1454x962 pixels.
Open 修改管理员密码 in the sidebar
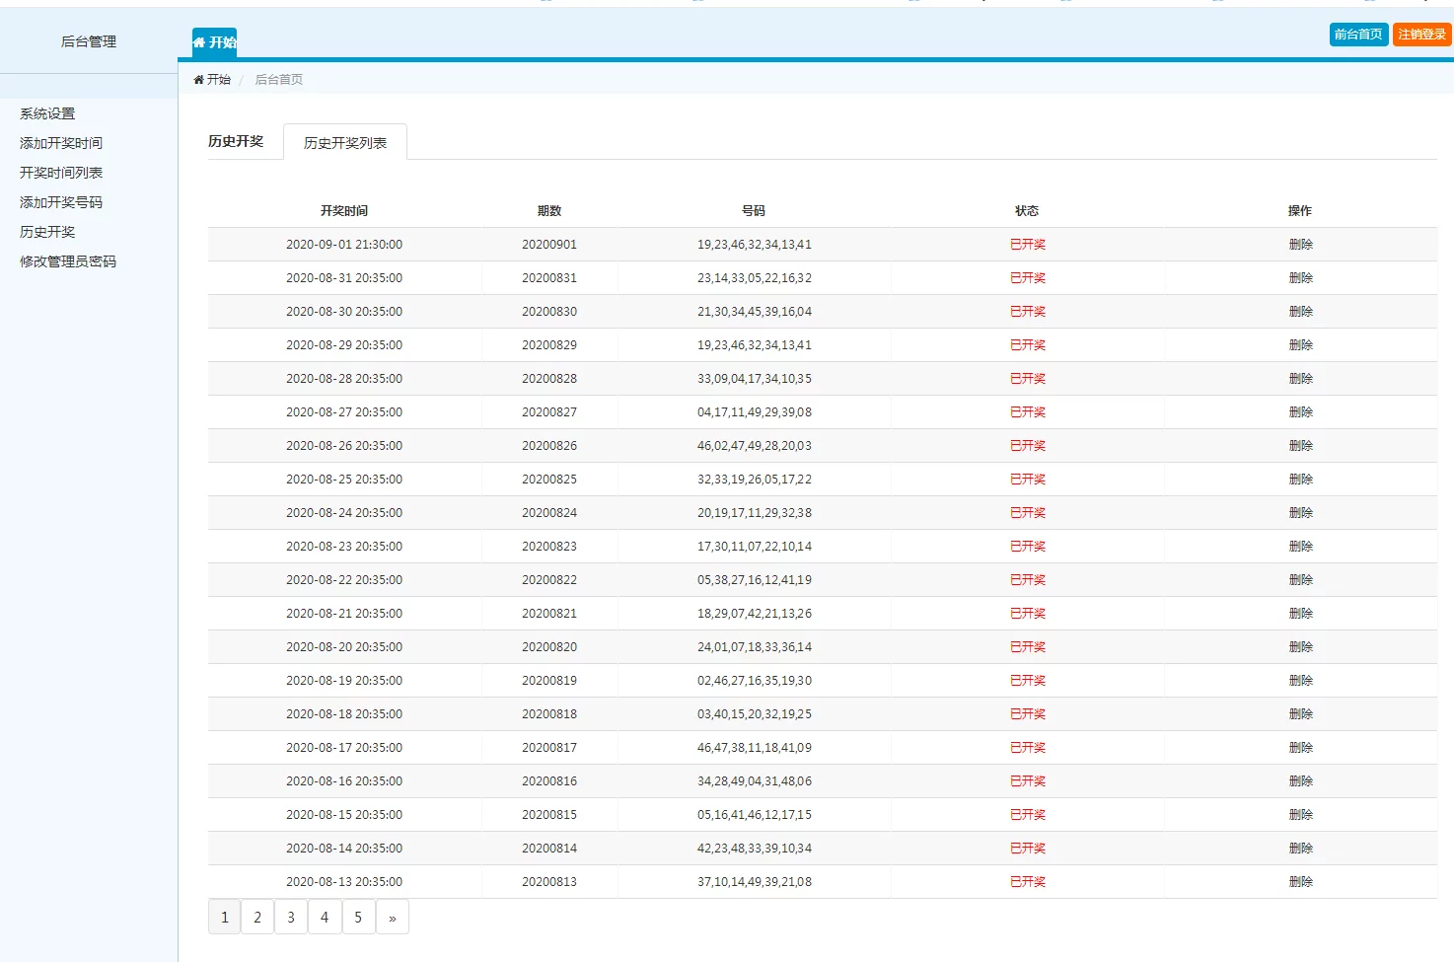(x=68, y=261)
